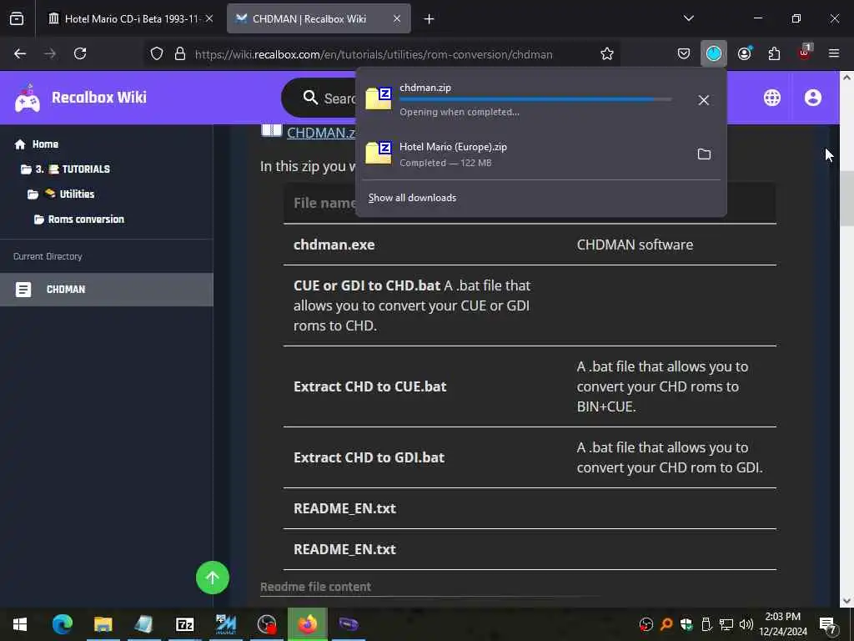Close the CHDMAN Recalbox Wiki tab
This screenshot has width=854, height=641.
point(397,18)
